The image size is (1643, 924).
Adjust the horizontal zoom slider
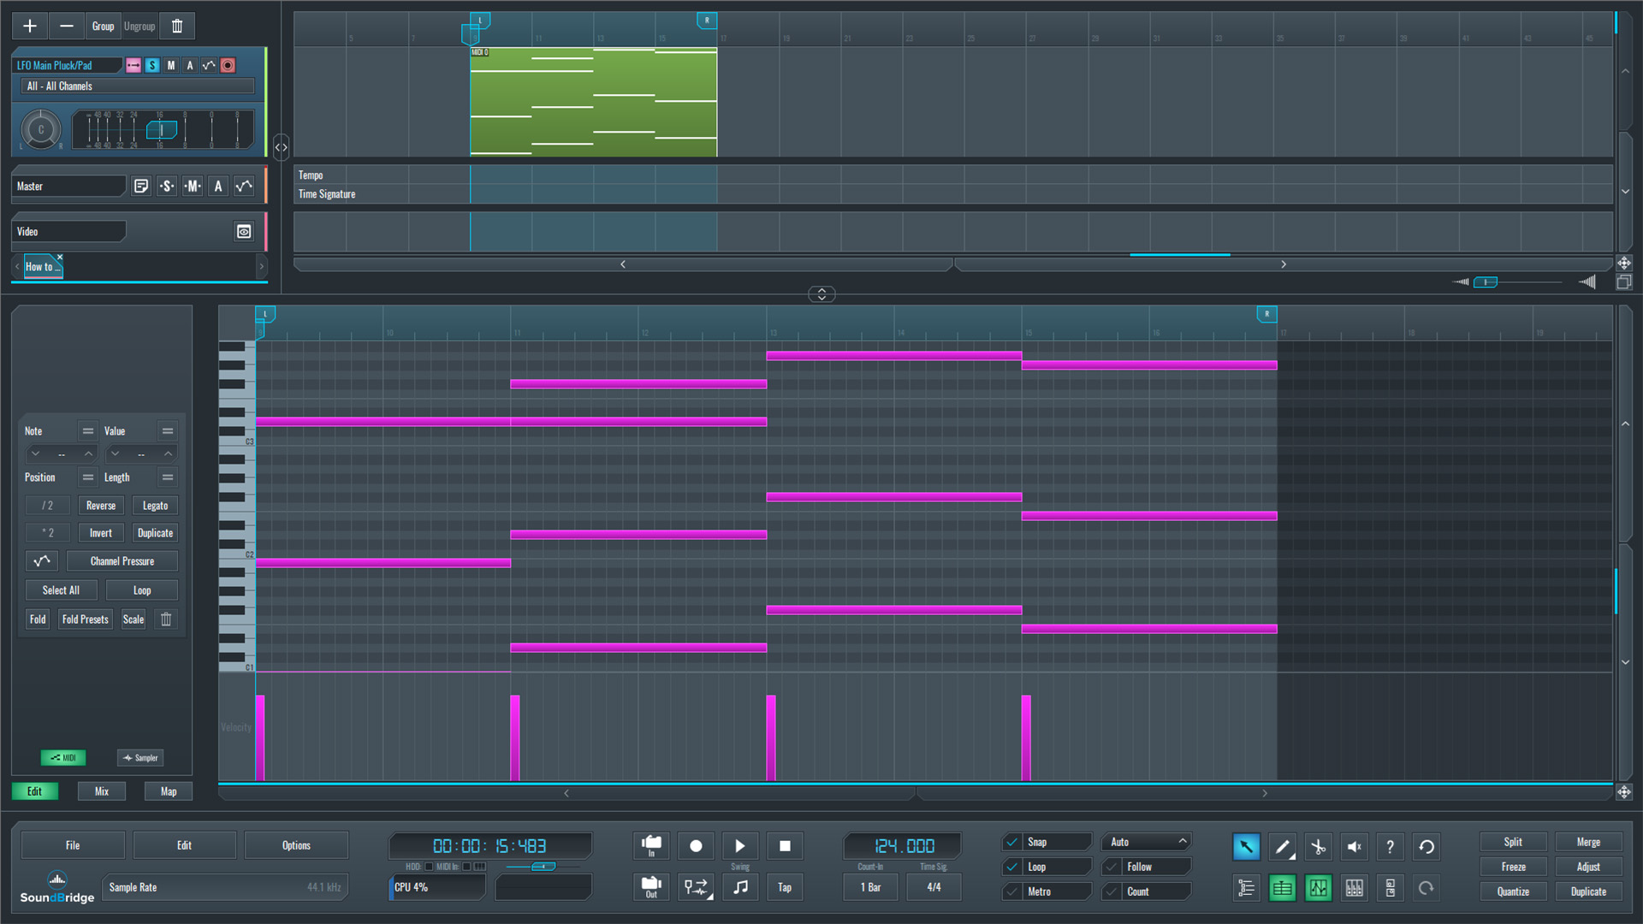pos(1486,282)
